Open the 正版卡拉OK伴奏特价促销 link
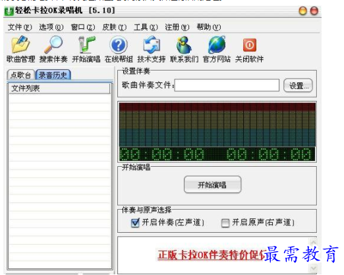The width and height of the screenshot is (344, 275). click(212, 255)
